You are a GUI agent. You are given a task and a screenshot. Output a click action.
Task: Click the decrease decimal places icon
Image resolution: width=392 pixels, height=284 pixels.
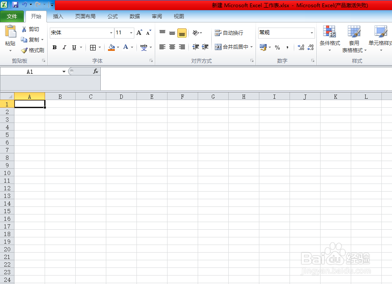point(310,47)
